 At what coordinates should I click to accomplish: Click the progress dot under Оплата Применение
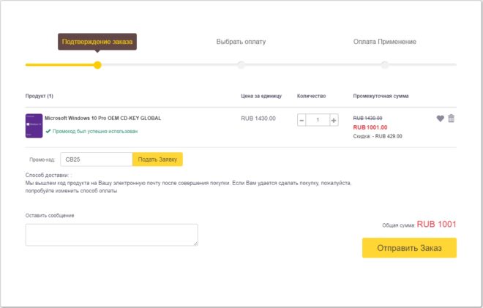[385, 65]
